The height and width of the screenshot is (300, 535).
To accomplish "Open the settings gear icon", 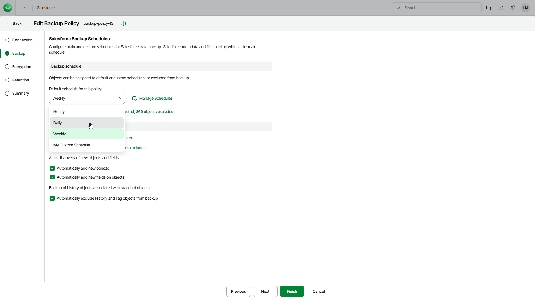I will click(x=513, y=8).
